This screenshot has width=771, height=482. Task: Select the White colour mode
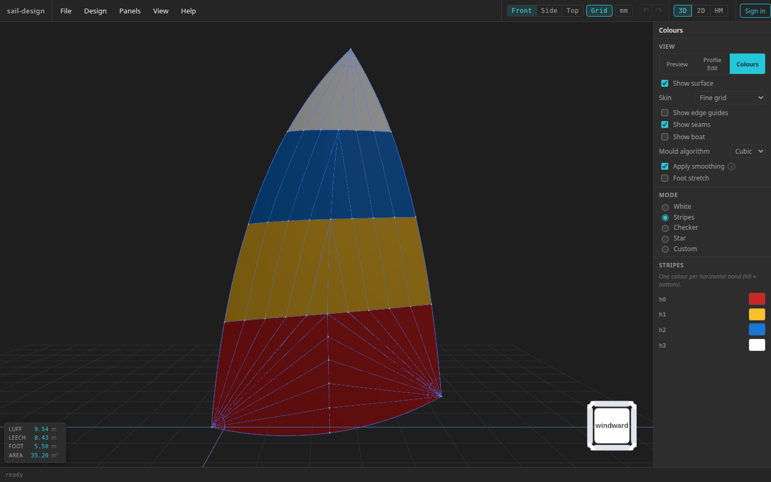pyautogui.click(x=665, y=207)
